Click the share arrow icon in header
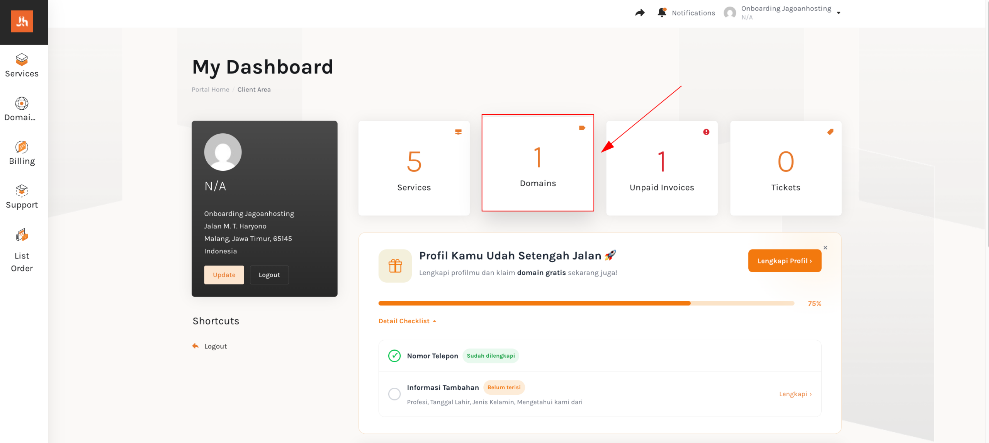This screenshot has width=989, height=443. click(x=640, y=13)
